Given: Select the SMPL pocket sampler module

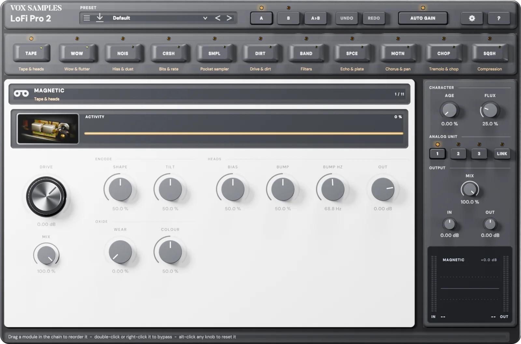Looking at the screenshot, I should (x=215, y=53).
